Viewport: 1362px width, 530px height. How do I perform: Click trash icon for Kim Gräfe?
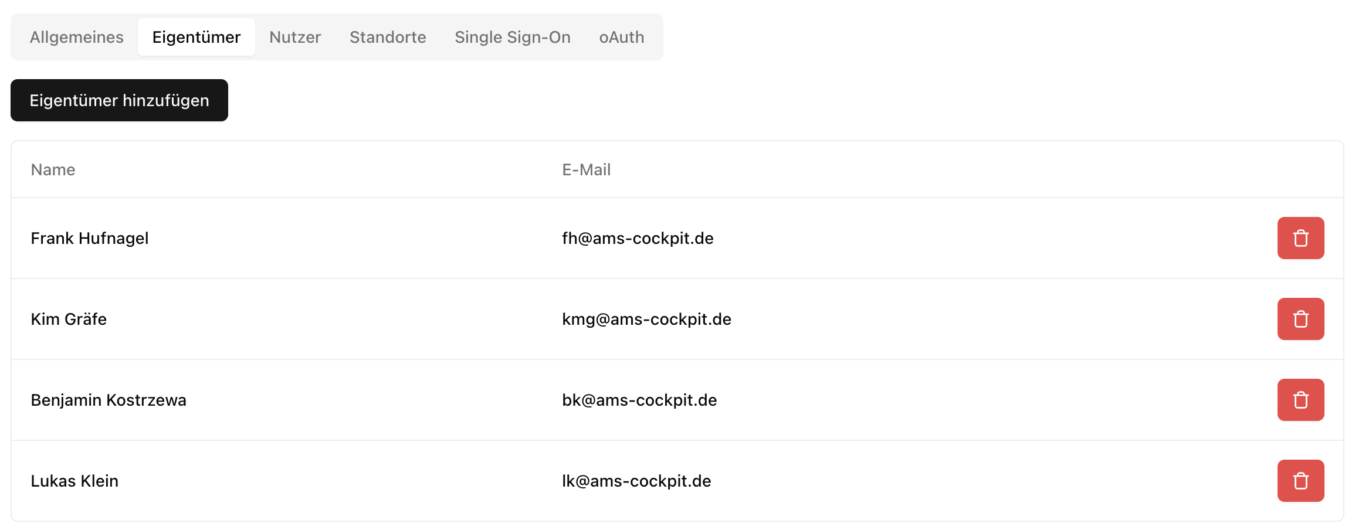pyautogui.click(x=1300, y=319)
